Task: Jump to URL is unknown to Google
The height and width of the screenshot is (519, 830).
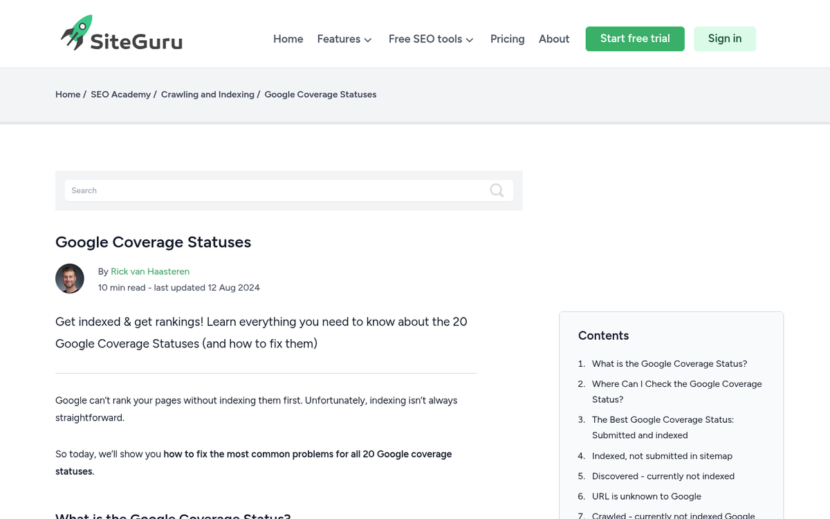Action: click(x=647, y=496)
